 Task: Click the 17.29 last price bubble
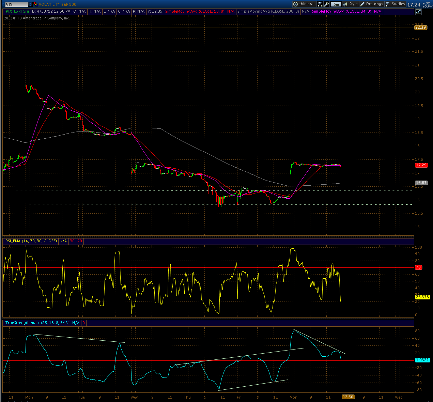421,165
